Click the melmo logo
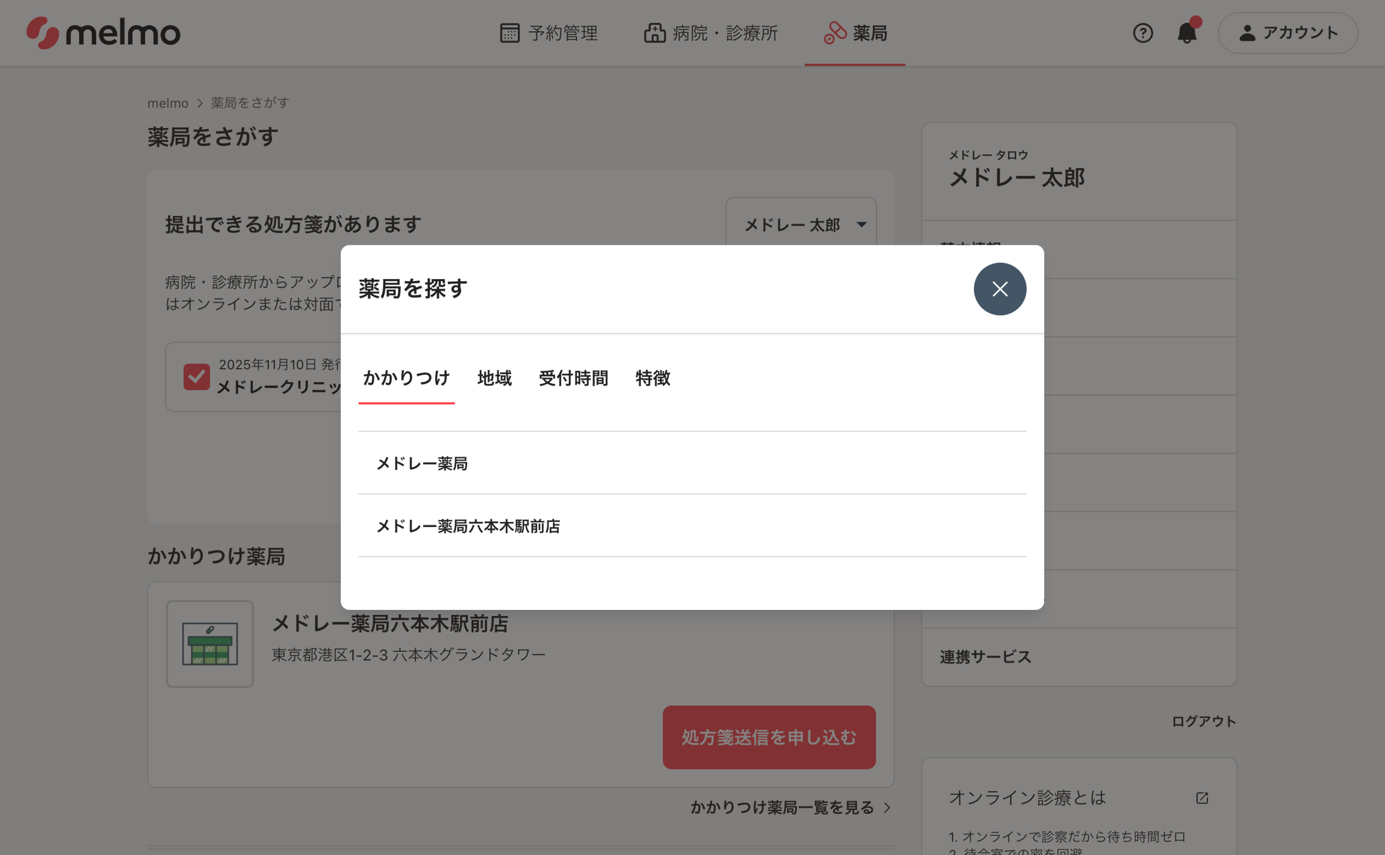Image resolution: width=1385 pixels, height=855 pixels. click(103, 33)
